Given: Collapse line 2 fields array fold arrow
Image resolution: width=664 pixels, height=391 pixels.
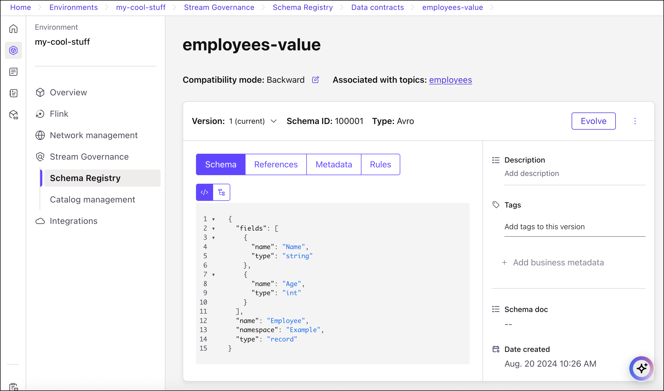Looking at the screenshot, I should [x=213, y=228].
